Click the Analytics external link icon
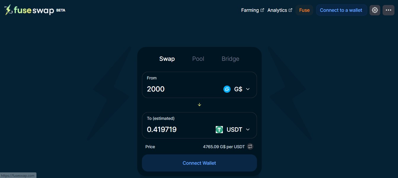This screenshot has height=178, width=398. click(x=290, y=10)
